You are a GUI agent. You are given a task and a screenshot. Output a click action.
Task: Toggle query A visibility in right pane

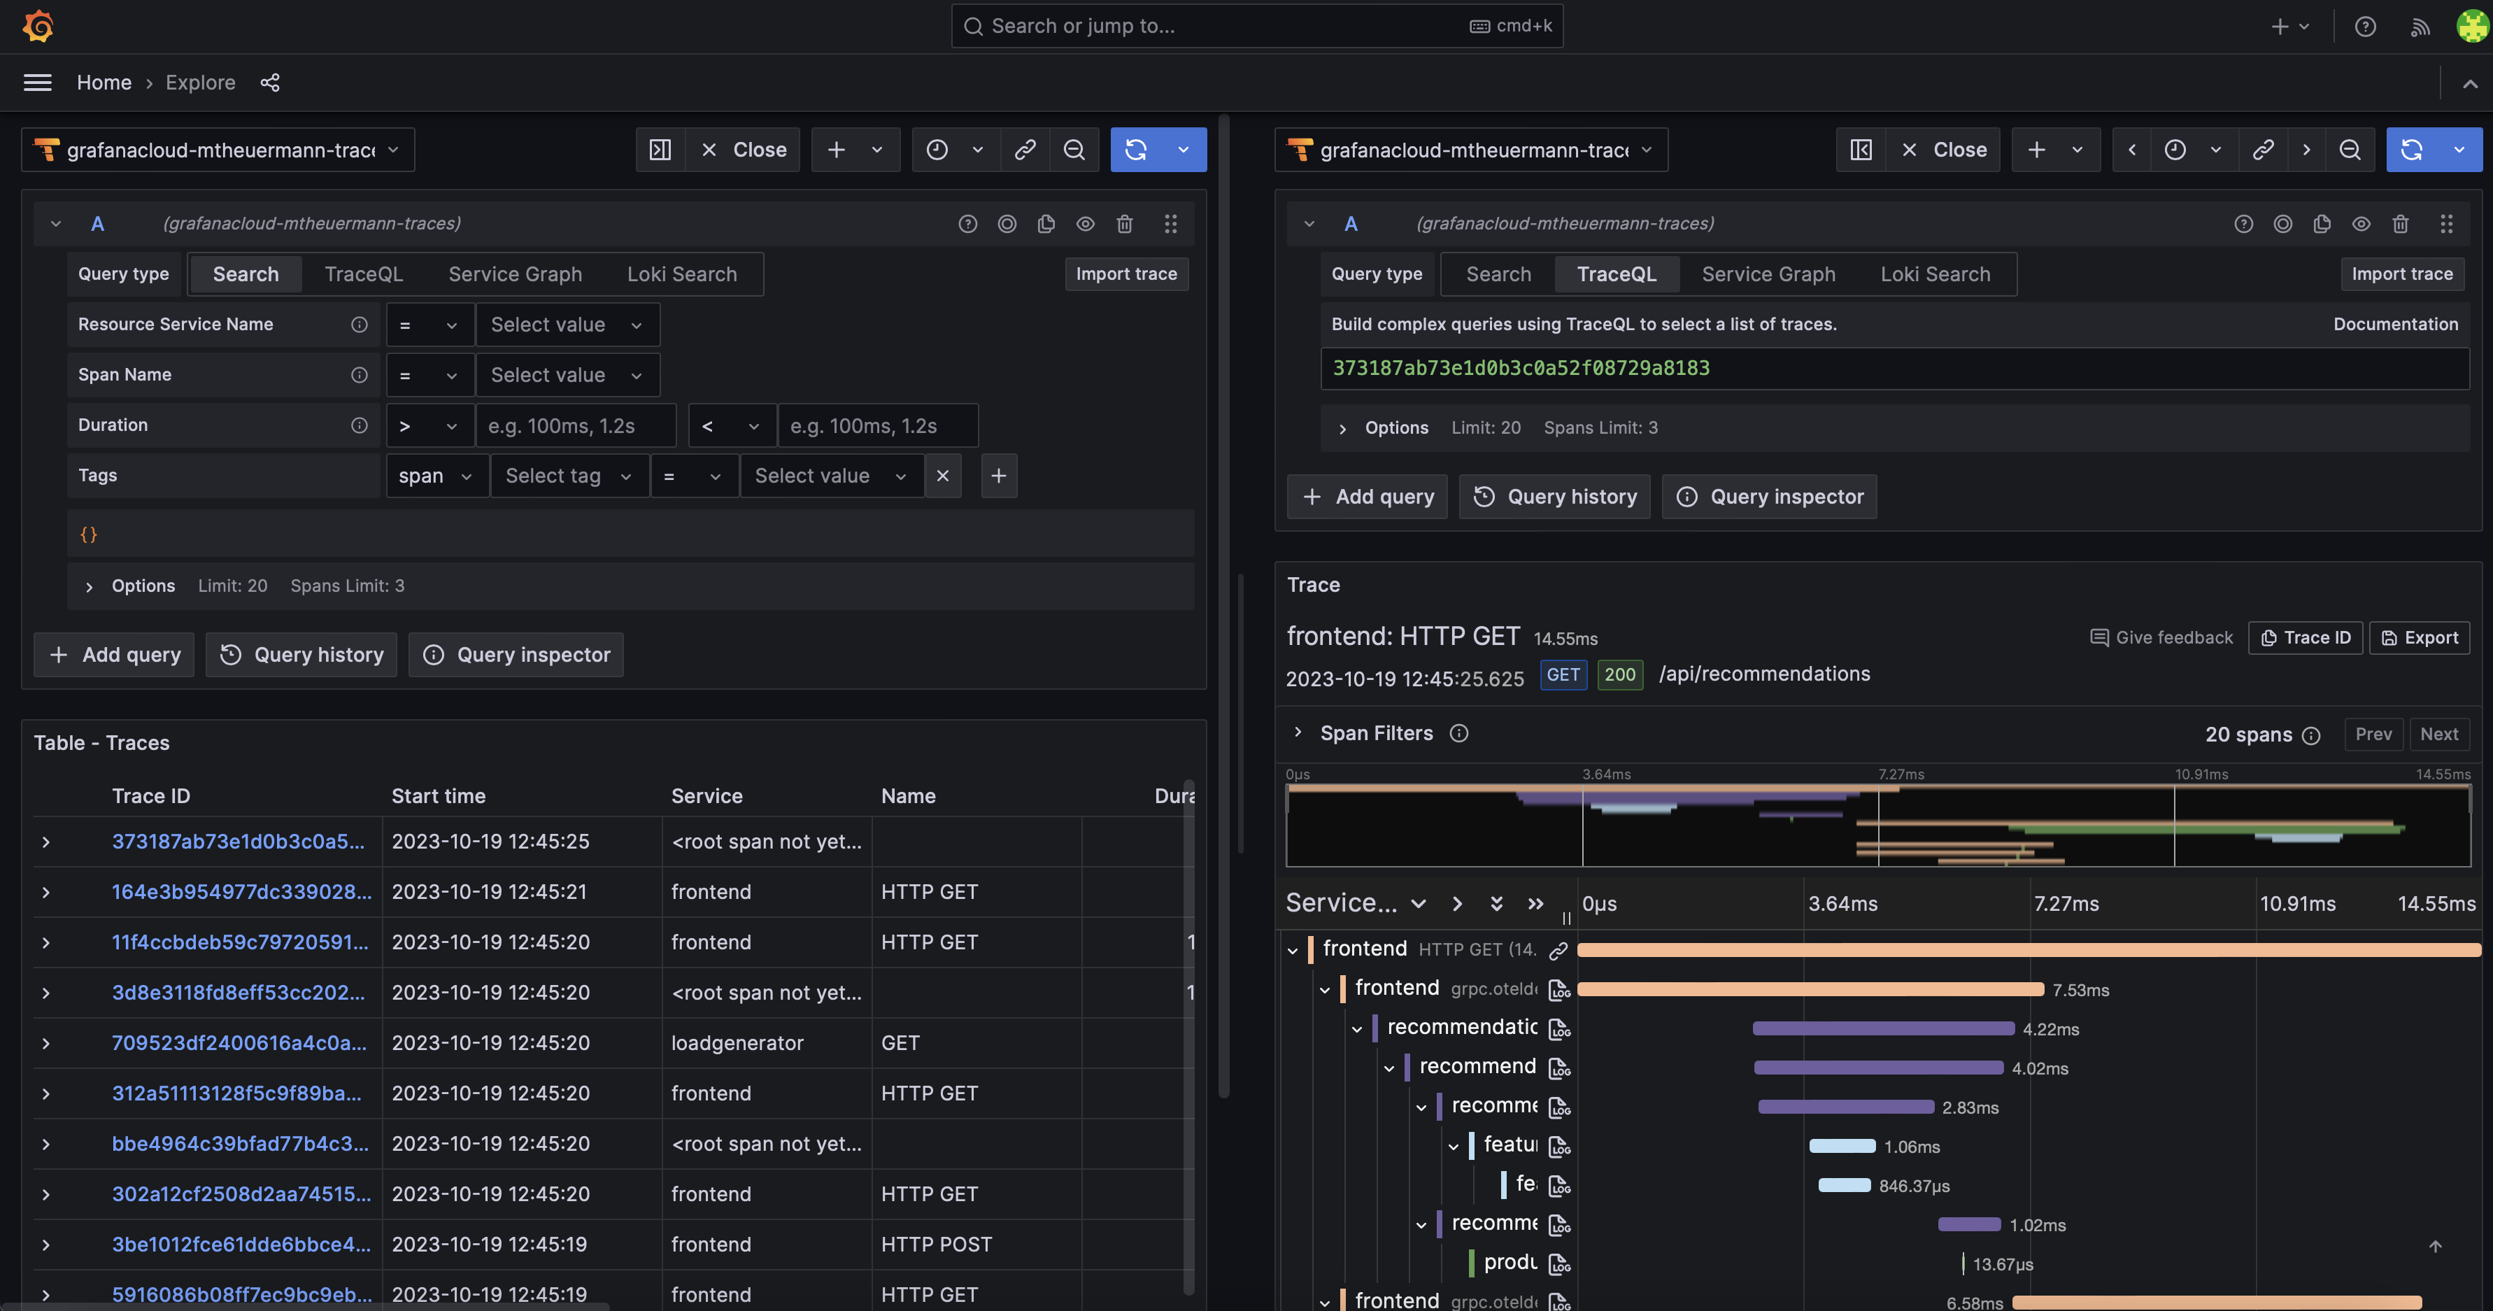(2361, 224)
